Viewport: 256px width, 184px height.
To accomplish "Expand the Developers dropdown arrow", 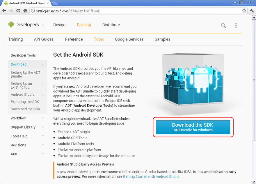I will tap(43, 25).
